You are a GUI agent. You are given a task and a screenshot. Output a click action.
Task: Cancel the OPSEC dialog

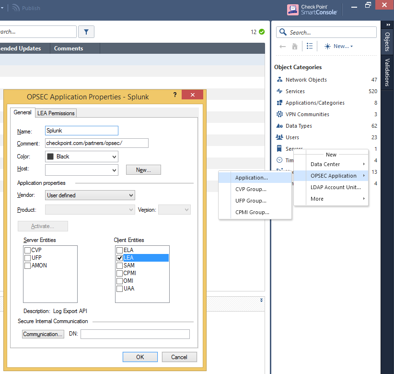tap(179, 357)
